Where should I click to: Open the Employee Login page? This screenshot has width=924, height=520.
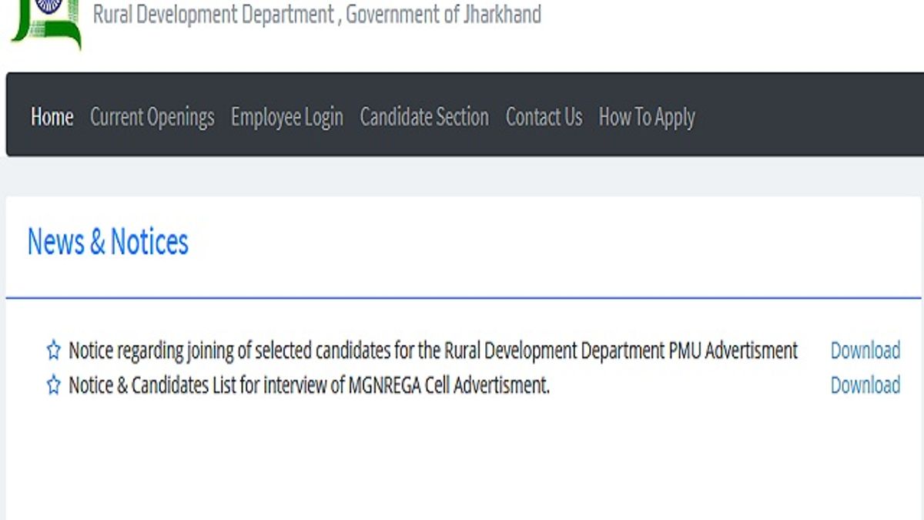point(287,117)
